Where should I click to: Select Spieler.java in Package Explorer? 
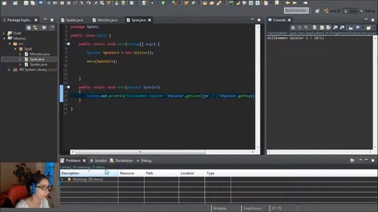coord(38,64)
